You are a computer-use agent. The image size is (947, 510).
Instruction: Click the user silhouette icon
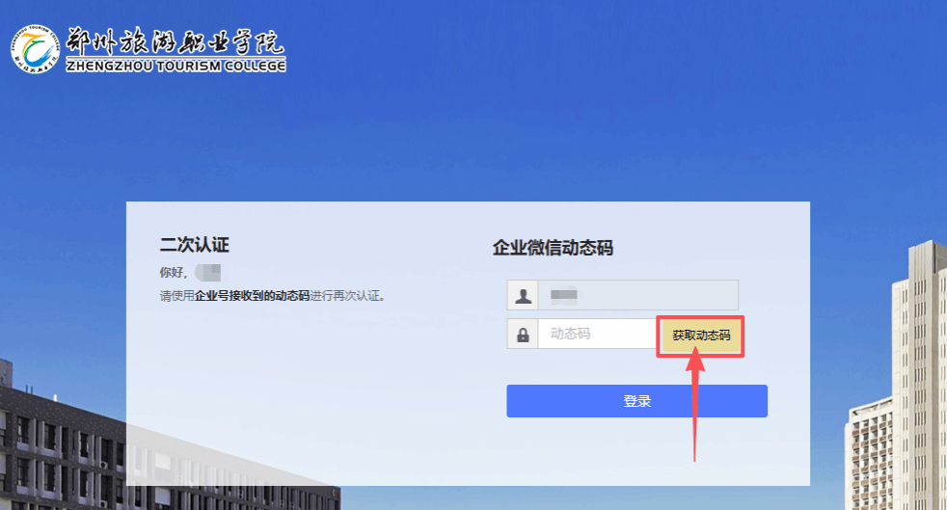tap(523, 295)
